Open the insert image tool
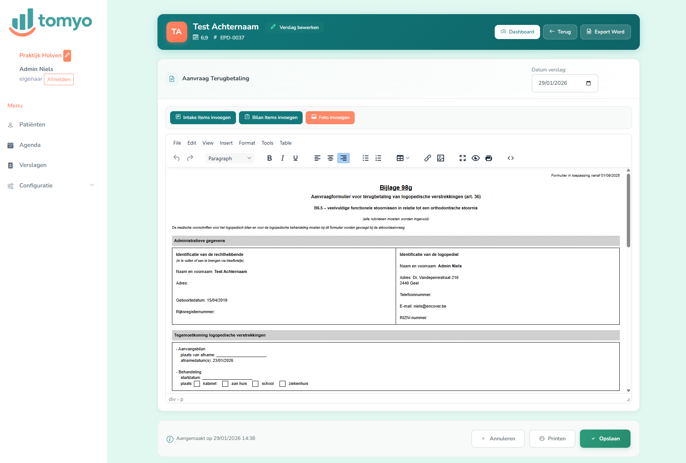Screen dimensions: 686x463 441,158
